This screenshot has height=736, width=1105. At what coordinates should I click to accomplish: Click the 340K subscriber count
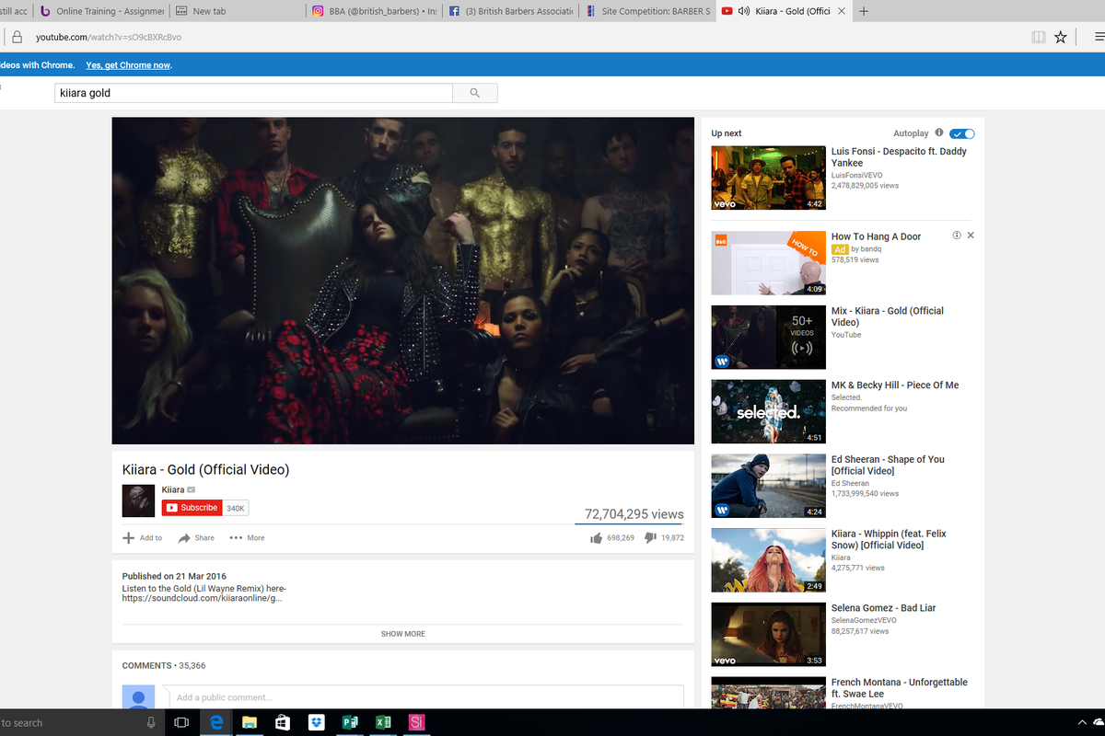tap(236, 508)
